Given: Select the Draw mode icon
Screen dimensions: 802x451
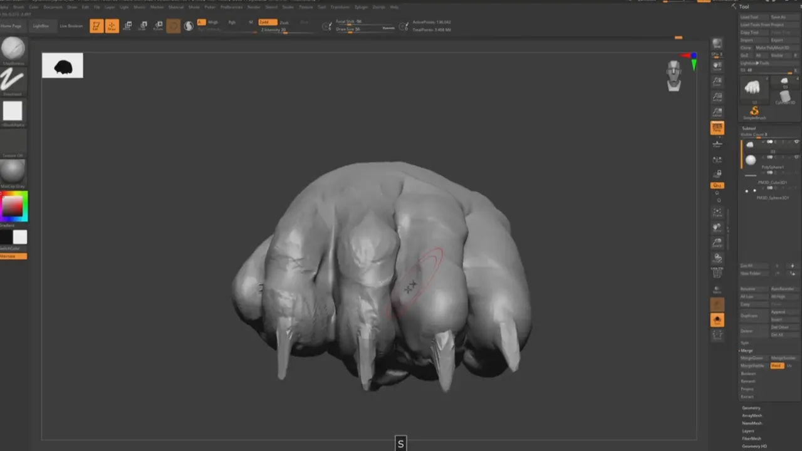Looking at the screenshot, I should click(x=112, y=26).
